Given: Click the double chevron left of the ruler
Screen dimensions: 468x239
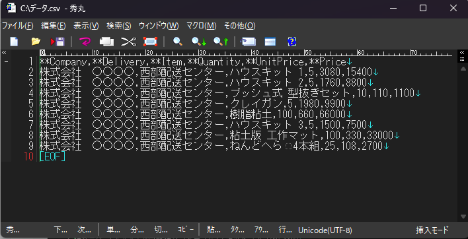Looking at the screenshot, I should tap(4, 53).
